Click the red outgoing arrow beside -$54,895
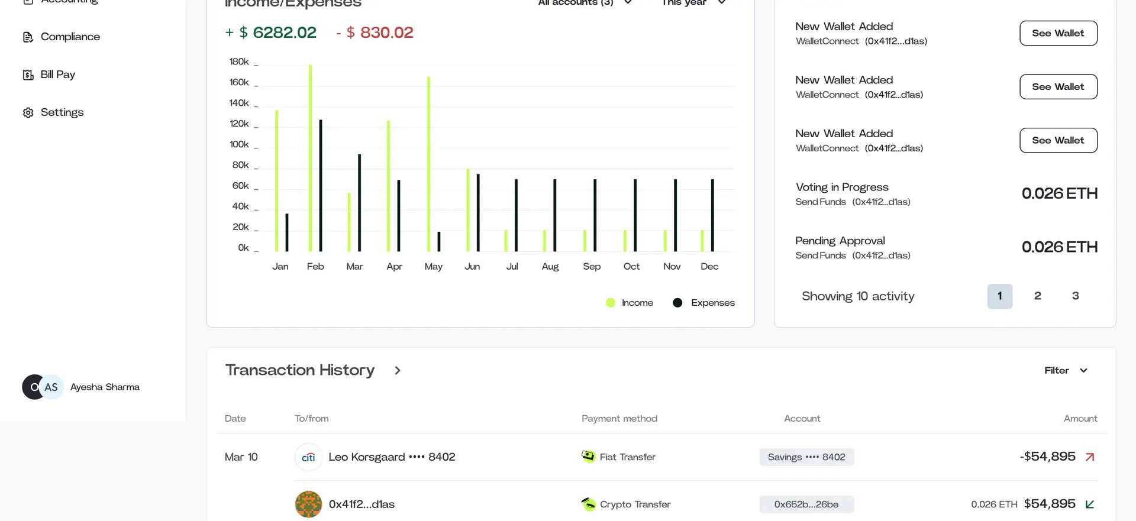The width and height of the screenshot is (1136, 521). point(1090,457)
